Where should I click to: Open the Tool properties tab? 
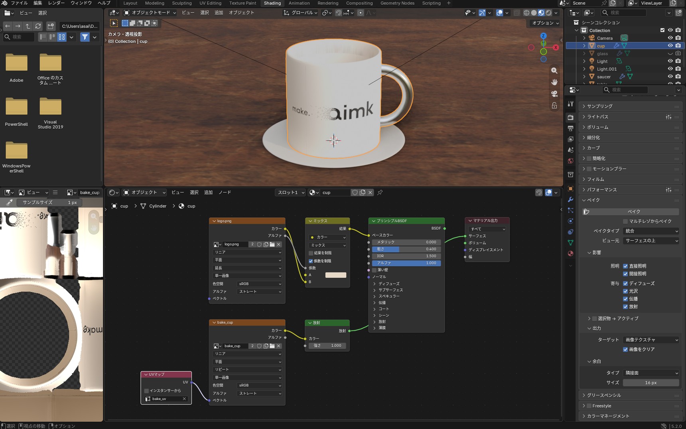[571, 104]
